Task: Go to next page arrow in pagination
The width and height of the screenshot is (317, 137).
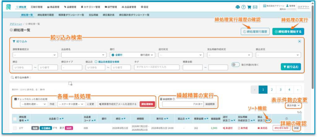Action: [297, 89]
